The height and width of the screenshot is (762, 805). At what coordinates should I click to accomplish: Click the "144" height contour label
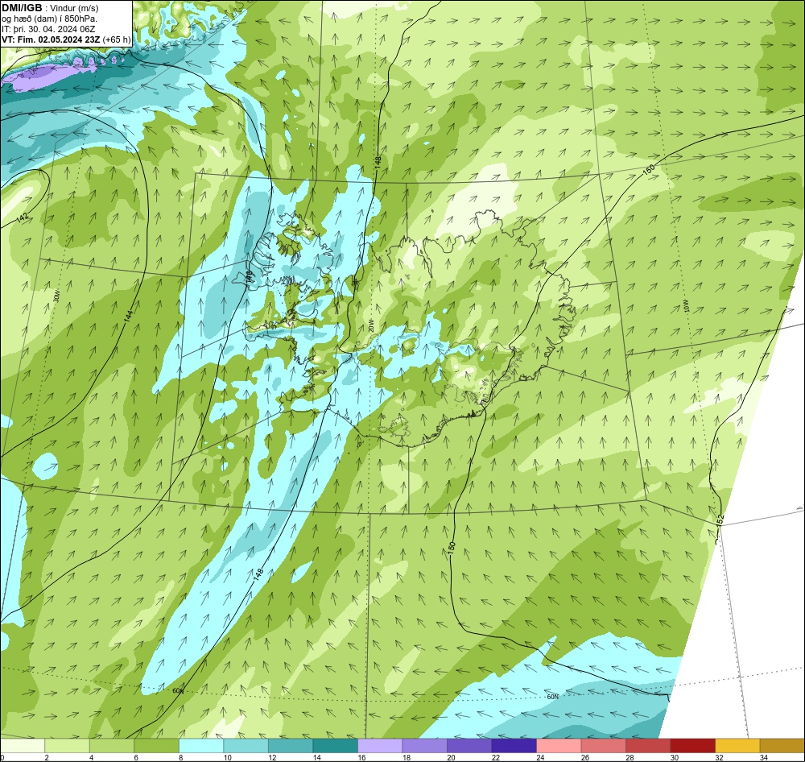pyautogui.click(x=128, y=316)
